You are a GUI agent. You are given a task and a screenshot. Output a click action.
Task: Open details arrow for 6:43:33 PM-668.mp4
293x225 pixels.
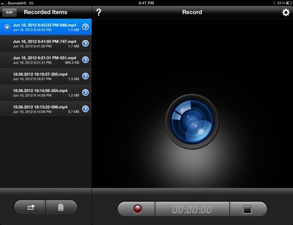[85, 27]
